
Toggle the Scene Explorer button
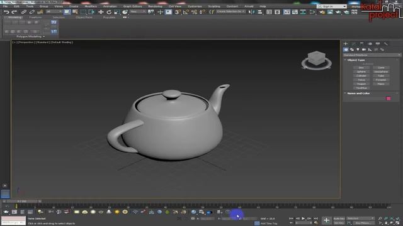pos(269,12)
